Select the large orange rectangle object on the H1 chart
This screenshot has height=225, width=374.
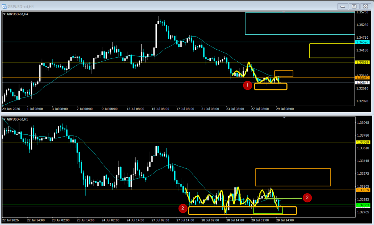293,177
